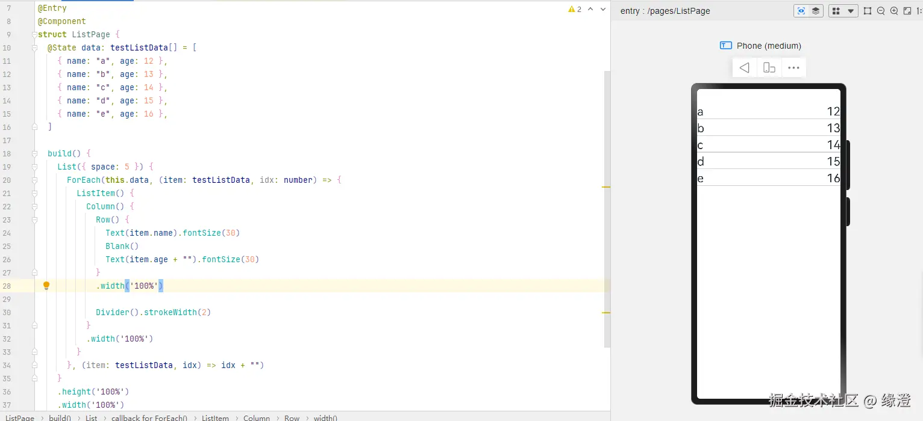The image size is (923, 421).
Task: Collapse the build() fold marker on line 18
Action: (34, 153)
